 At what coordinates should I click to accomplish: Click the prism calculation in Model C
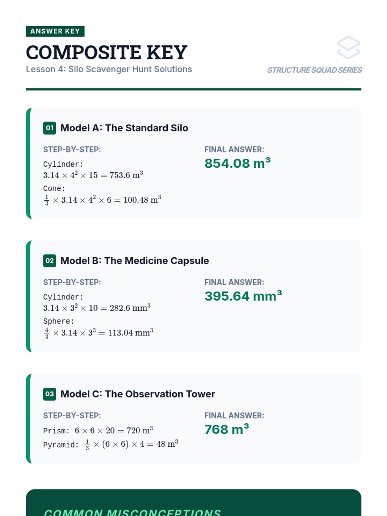tap(114, 430)
